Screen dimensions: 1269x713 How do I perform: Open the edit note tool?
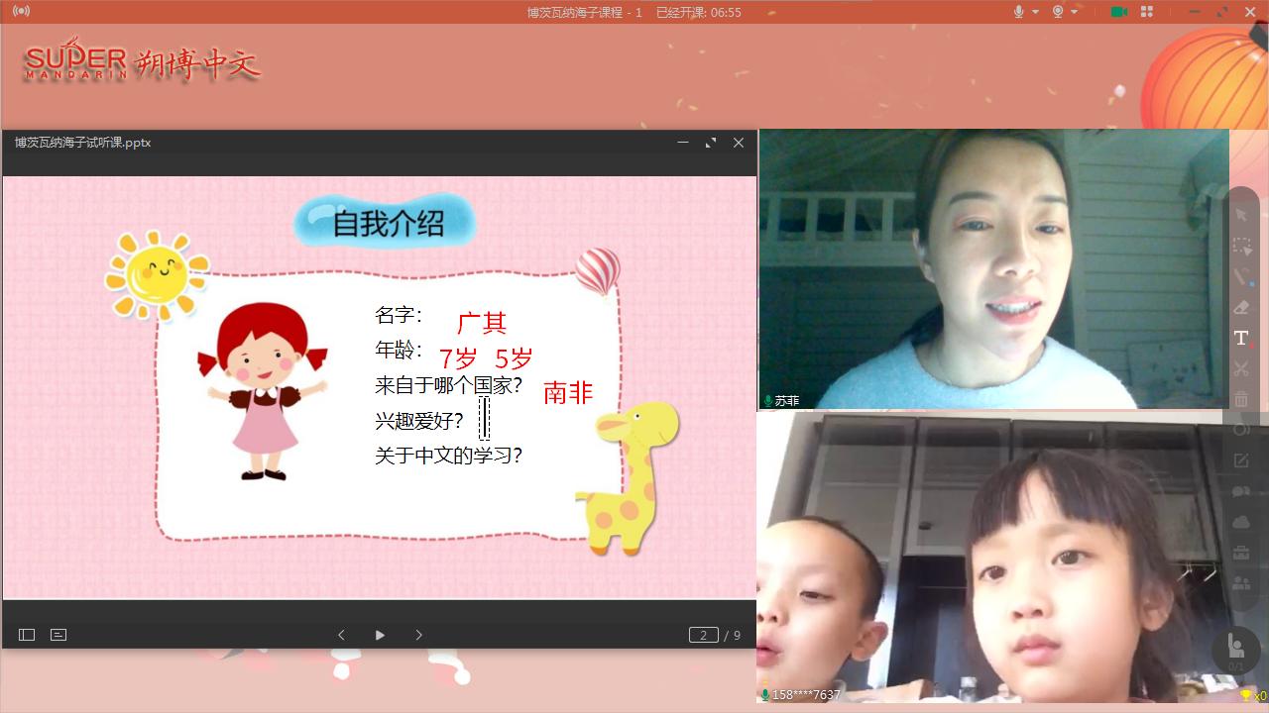[1241, 460]
